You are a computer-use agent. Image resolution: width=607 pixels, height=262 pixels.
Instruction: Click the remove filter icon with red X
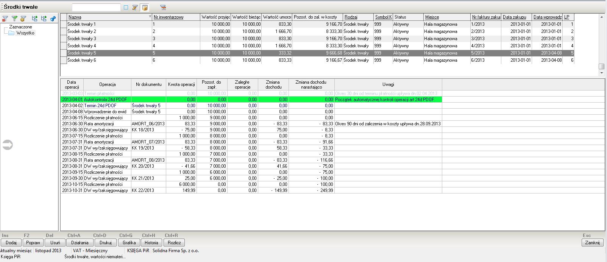pyautogui.click(x=5, y=18)
